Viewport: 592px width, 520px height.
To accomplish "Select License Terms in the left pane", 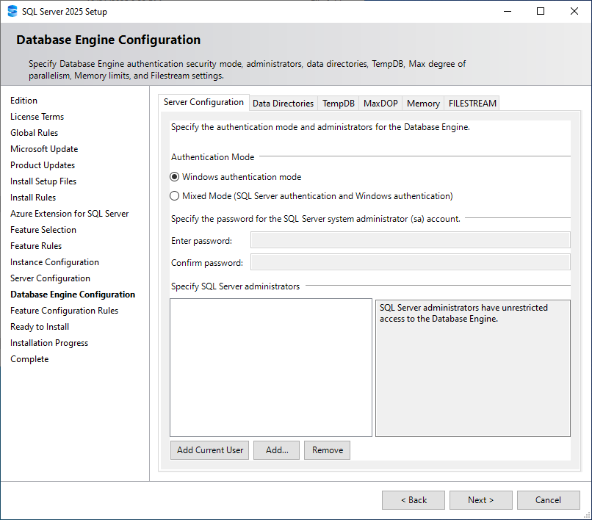I will click(37, 116).
